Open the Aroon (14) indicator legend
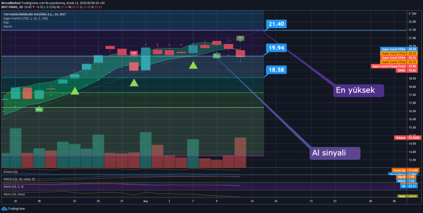423x213 pixels. click(10, 171)
